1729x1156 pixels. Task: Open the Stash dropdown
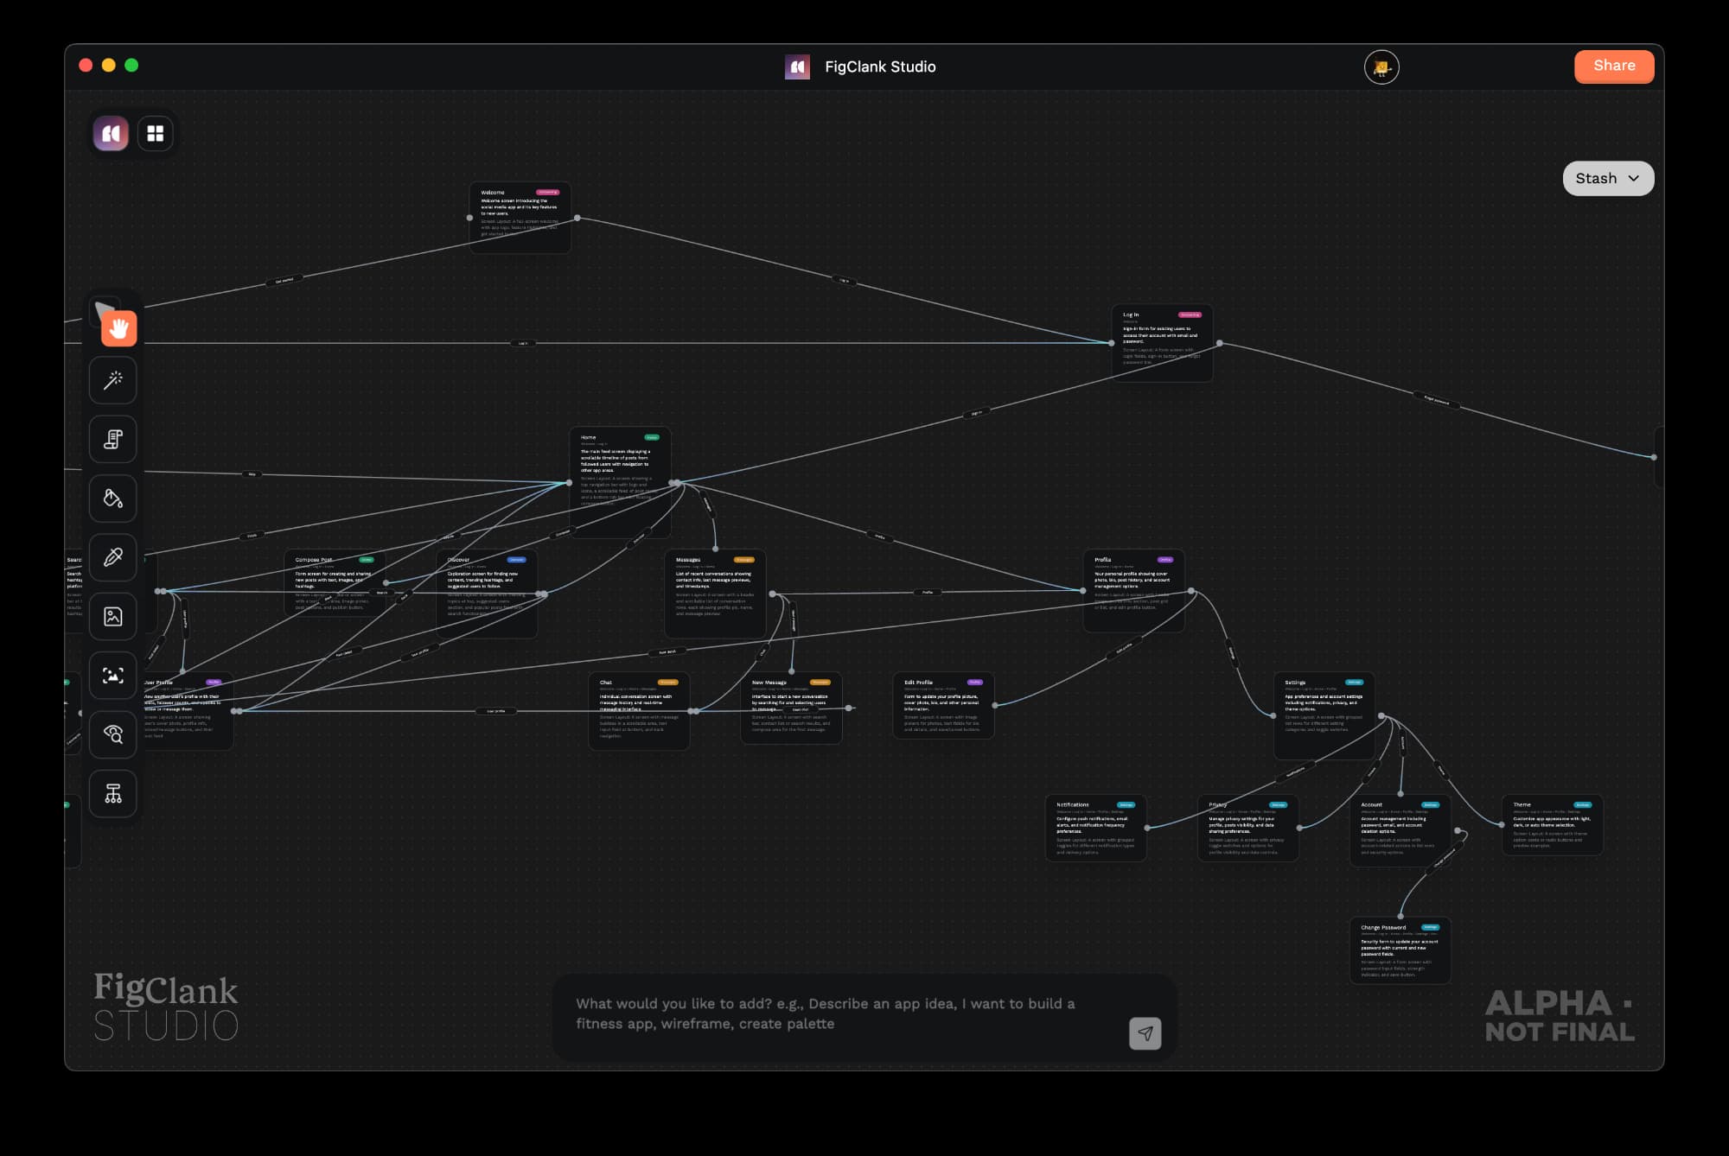[x=1608, y=178]
